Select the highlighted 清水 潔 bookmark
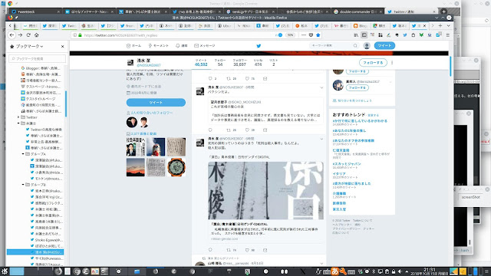Viewport: 491px width, 276px height. (x=35, y=252)
